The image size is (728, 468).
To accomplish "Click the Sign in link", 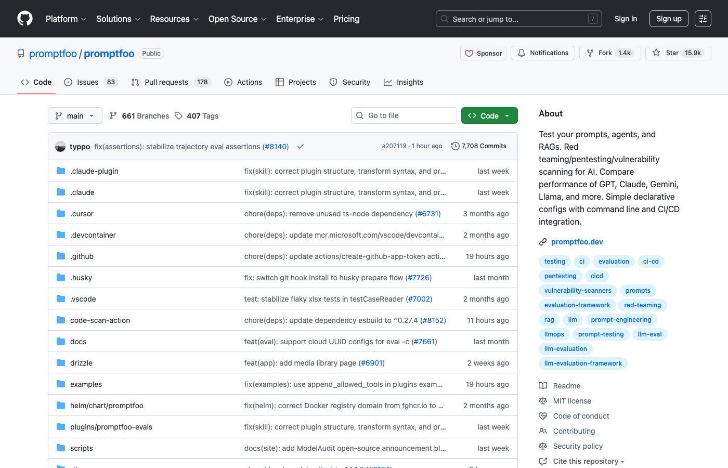I will [626, 19].
